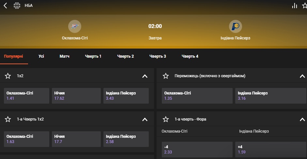Screen dimensions: 307x159
Task: Select handicap +4 at 1.59
Action: [271, 150]
